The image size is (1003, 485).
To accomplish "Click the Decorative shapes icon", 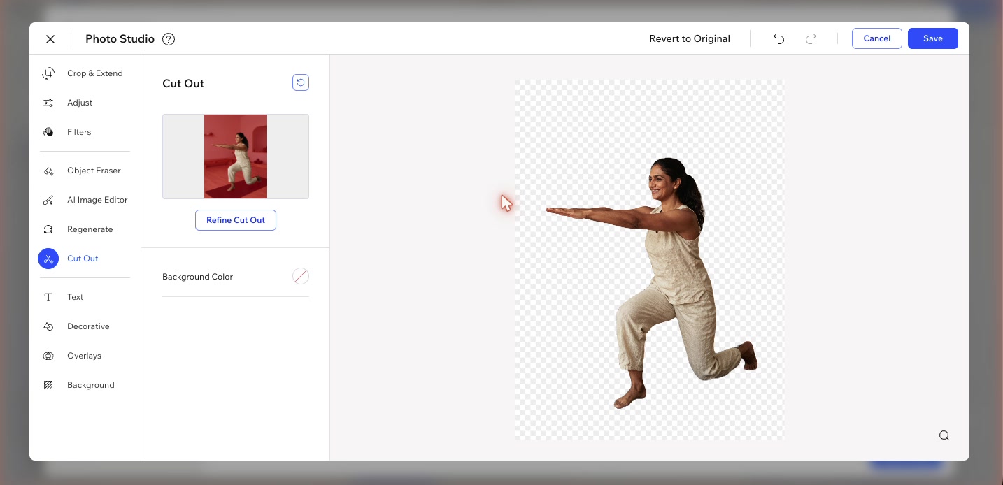I will (x=48, y=326).
